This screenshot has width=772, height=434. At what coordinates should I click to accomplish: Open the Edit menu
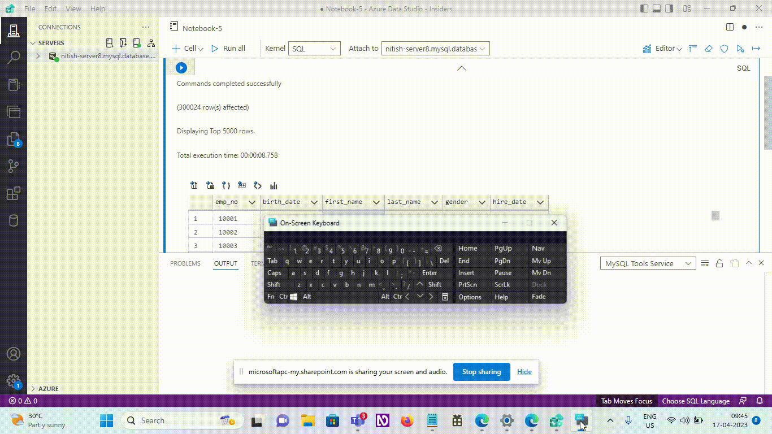pos(50,9)
